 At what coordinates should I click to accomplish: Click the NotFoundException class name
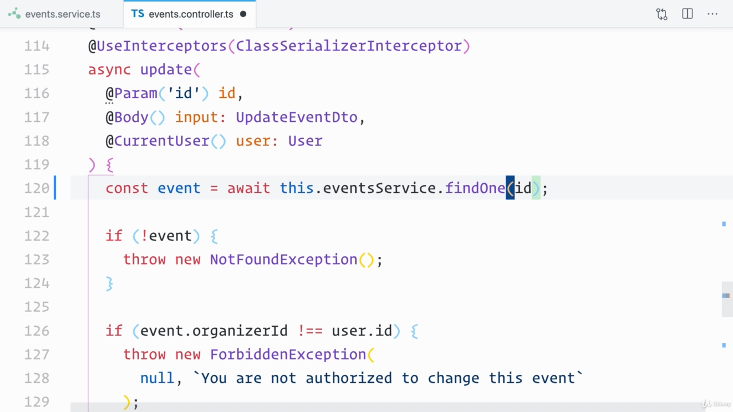click(x=283, y=260)
